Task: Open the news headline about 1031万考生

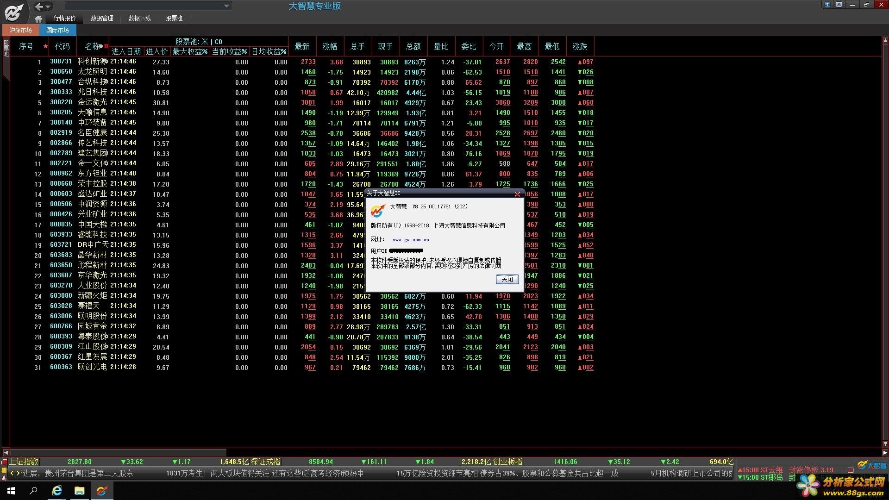Action: point(265,473)
